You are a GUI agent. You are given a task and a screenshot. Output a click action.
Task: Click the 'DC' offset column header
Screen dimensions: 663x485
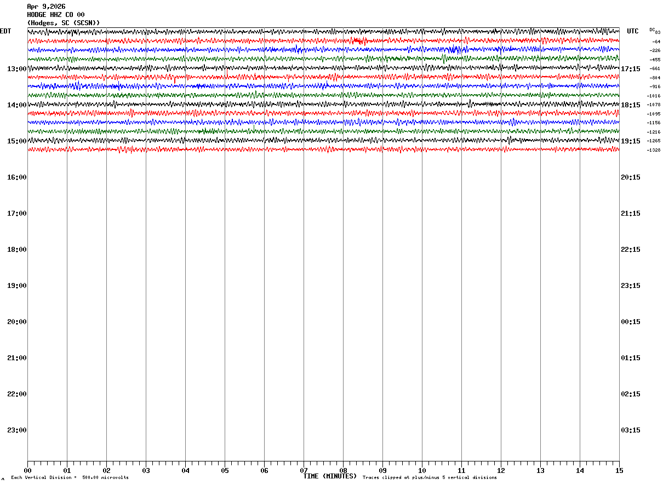[652, 30]
